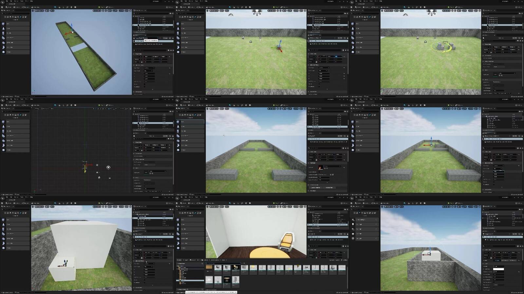Click Add in the chair-room Content Browser
This screenshot has width=524, height=294.
click(x=179, y=260)
